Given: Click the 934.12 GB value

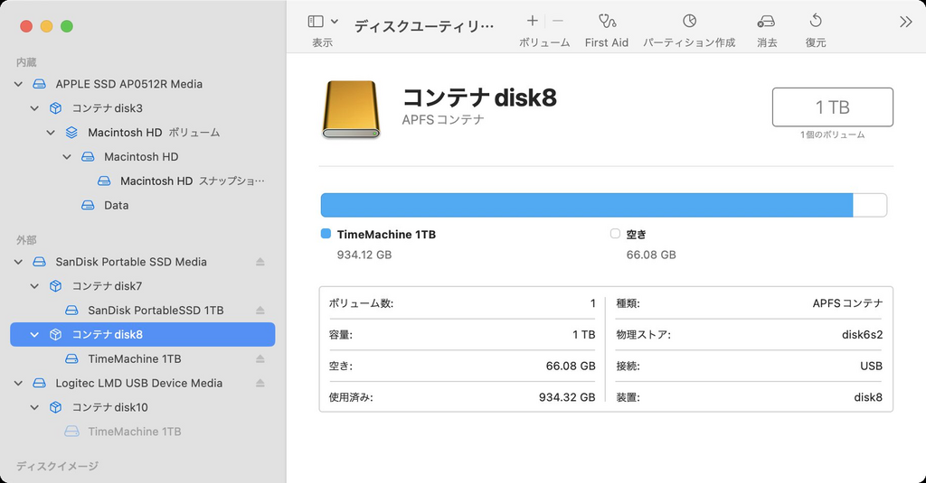Looking at the screenshot, I should click(x=364, y=255).
